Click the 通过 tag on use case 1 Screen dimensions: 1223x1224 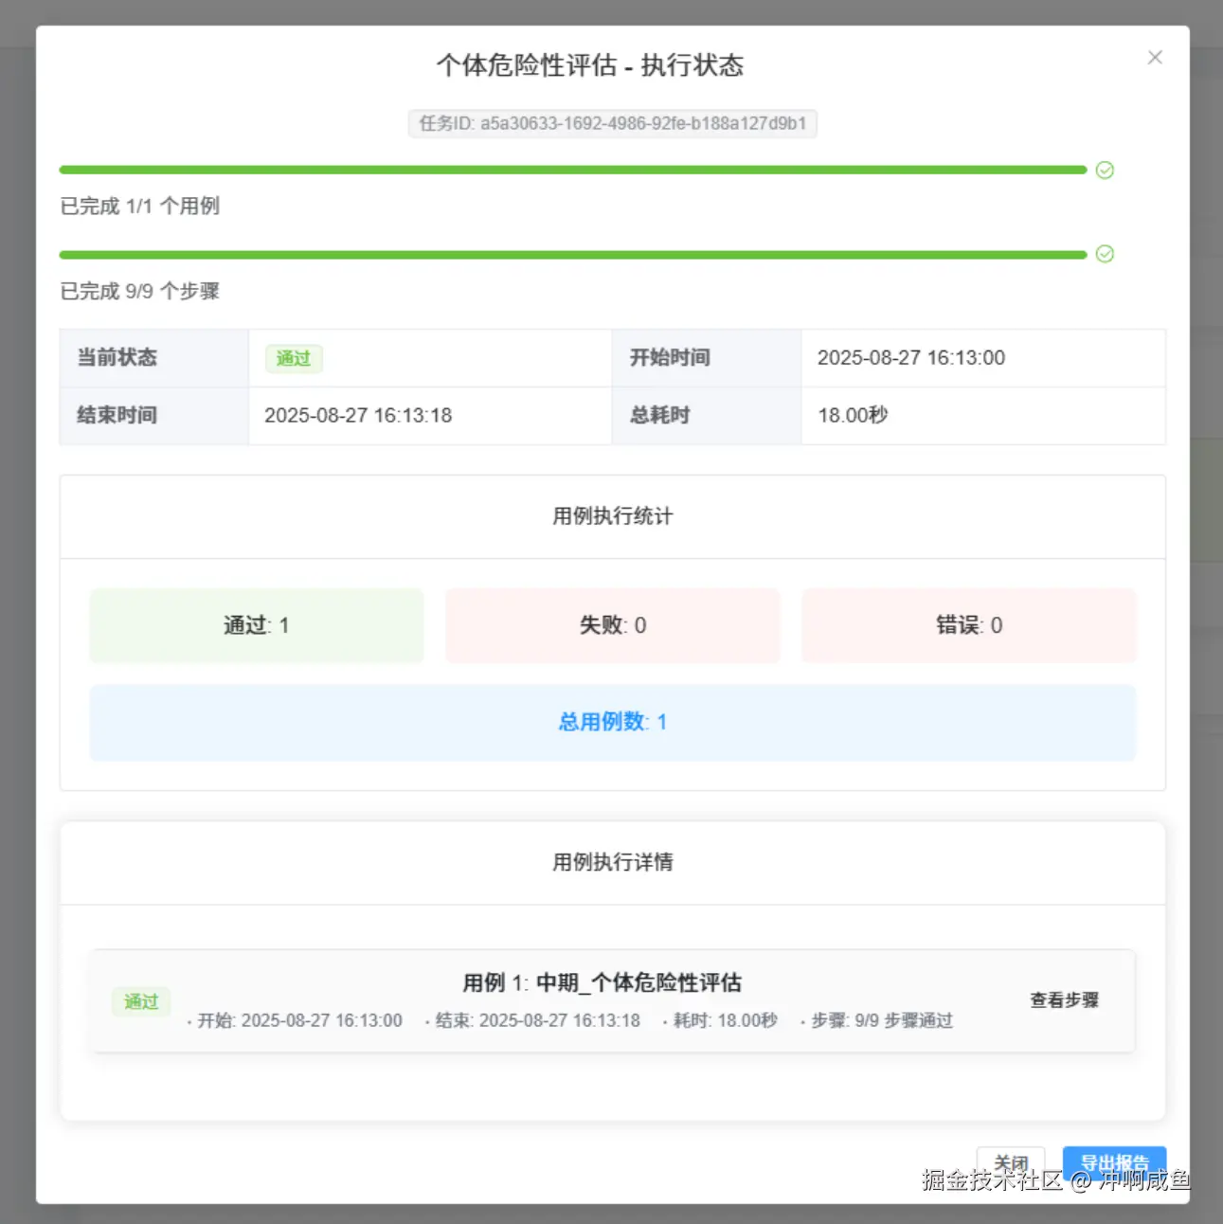tap(141, 1001)
